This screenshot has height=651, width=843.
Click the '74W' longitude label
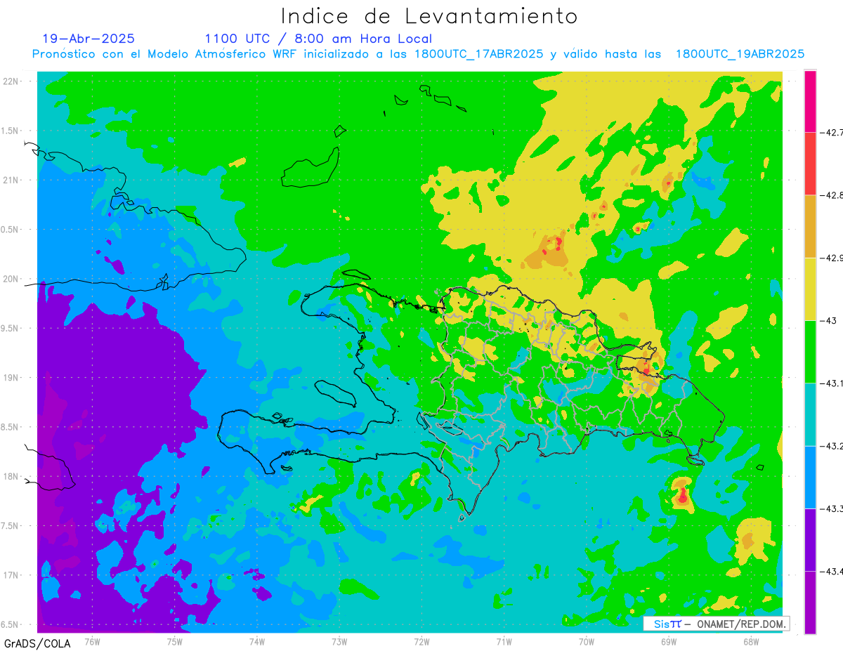click(256, 642)
